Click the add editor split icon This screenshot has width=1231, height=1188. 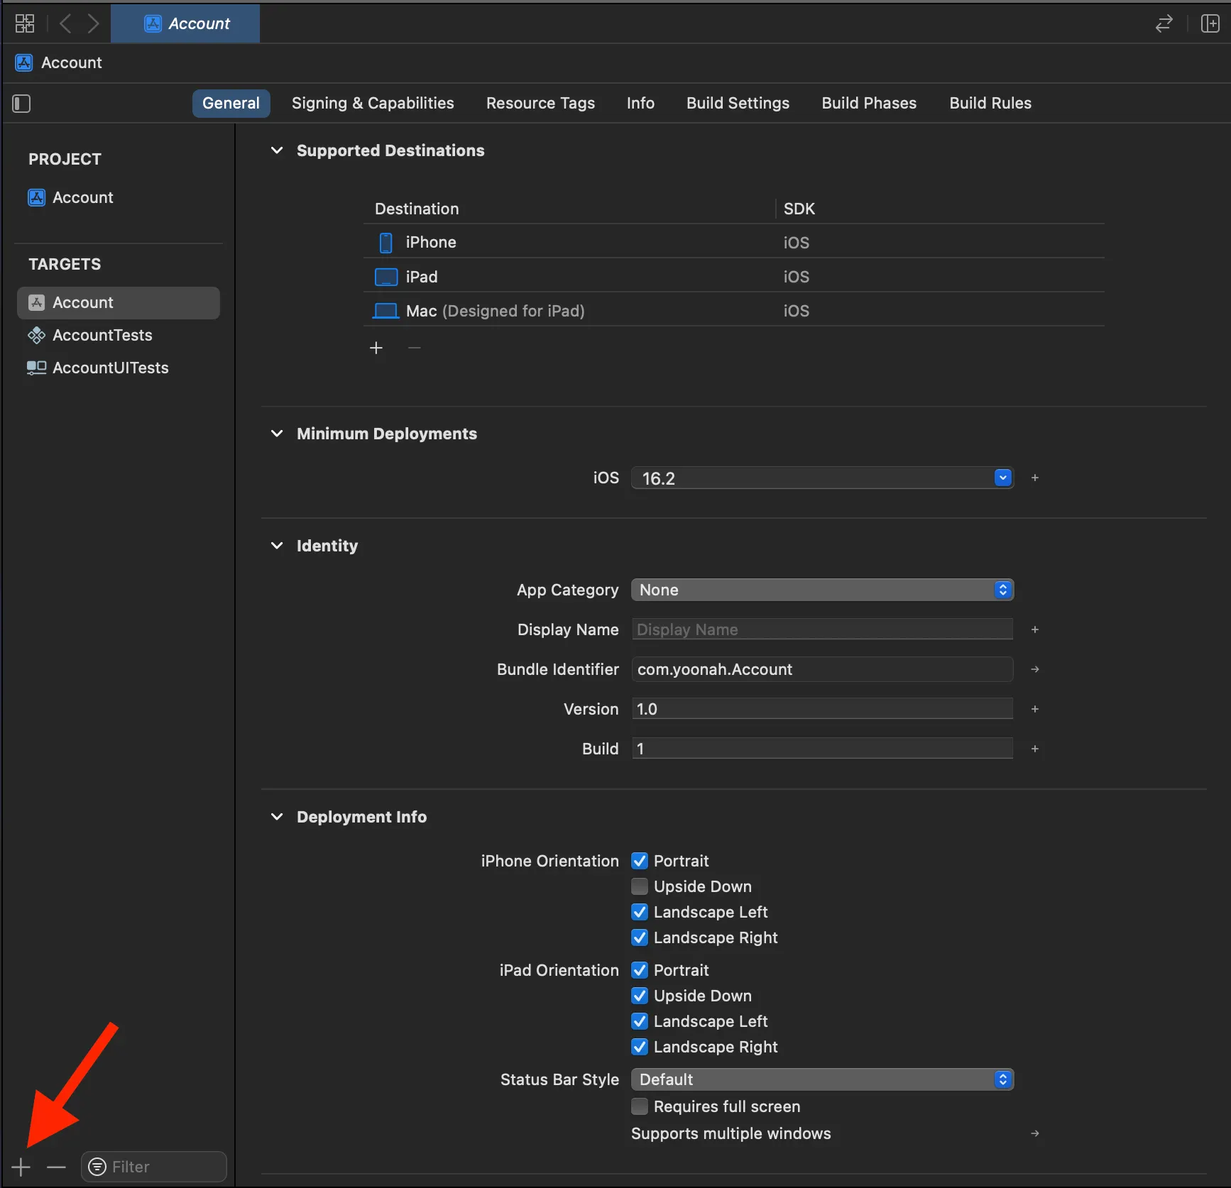coord(1210,23)
